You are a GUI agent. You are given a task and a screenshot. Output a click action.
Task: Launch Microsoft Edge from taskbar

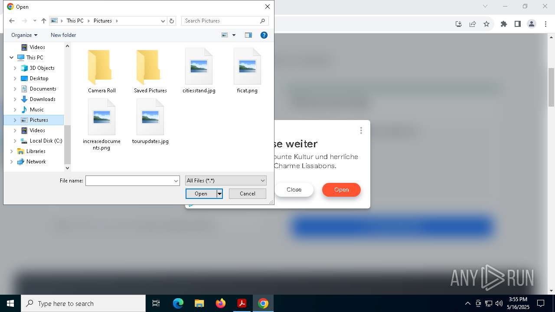tap(178, 303)
